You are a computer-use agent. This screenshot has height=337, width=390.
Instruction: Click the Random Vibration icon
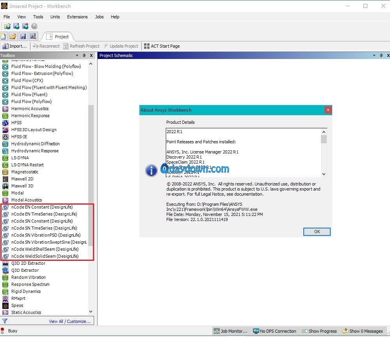(5, 277)
